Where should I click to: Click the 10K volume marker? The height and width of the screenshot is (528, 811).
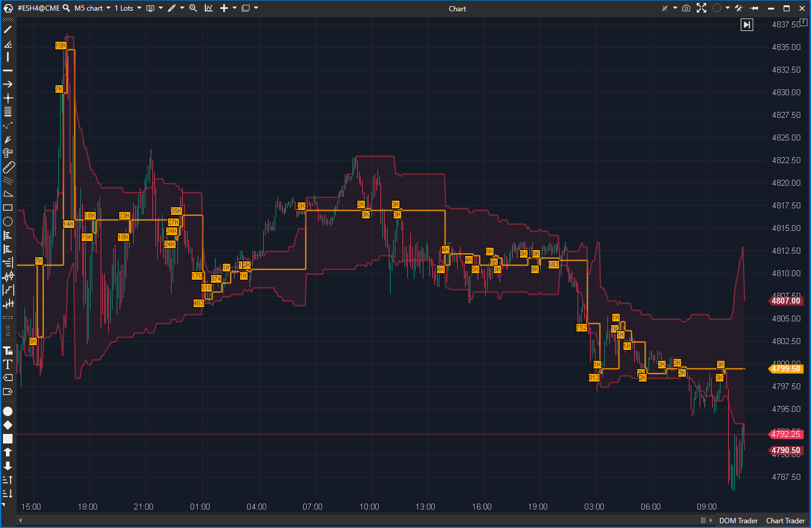61,45
